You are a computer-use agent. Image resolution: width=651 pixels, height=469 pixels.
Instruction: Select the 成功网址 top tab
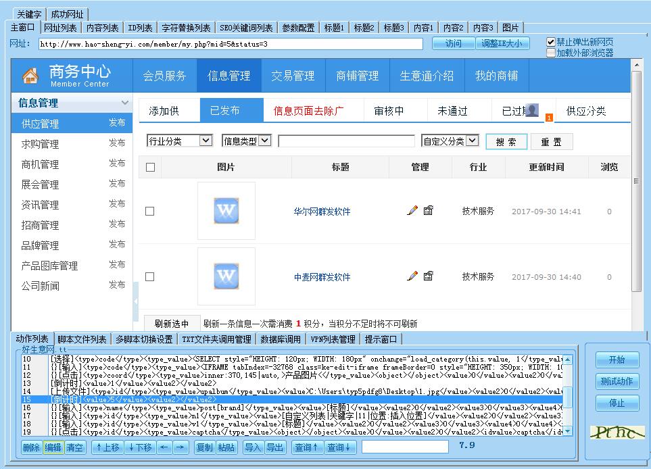[x=67, y=14]
